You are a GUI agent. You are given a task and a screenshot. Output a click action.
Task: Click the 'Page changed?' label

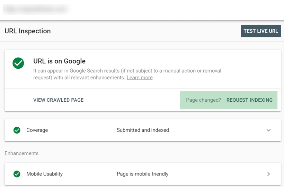click(x=203, y=100)
